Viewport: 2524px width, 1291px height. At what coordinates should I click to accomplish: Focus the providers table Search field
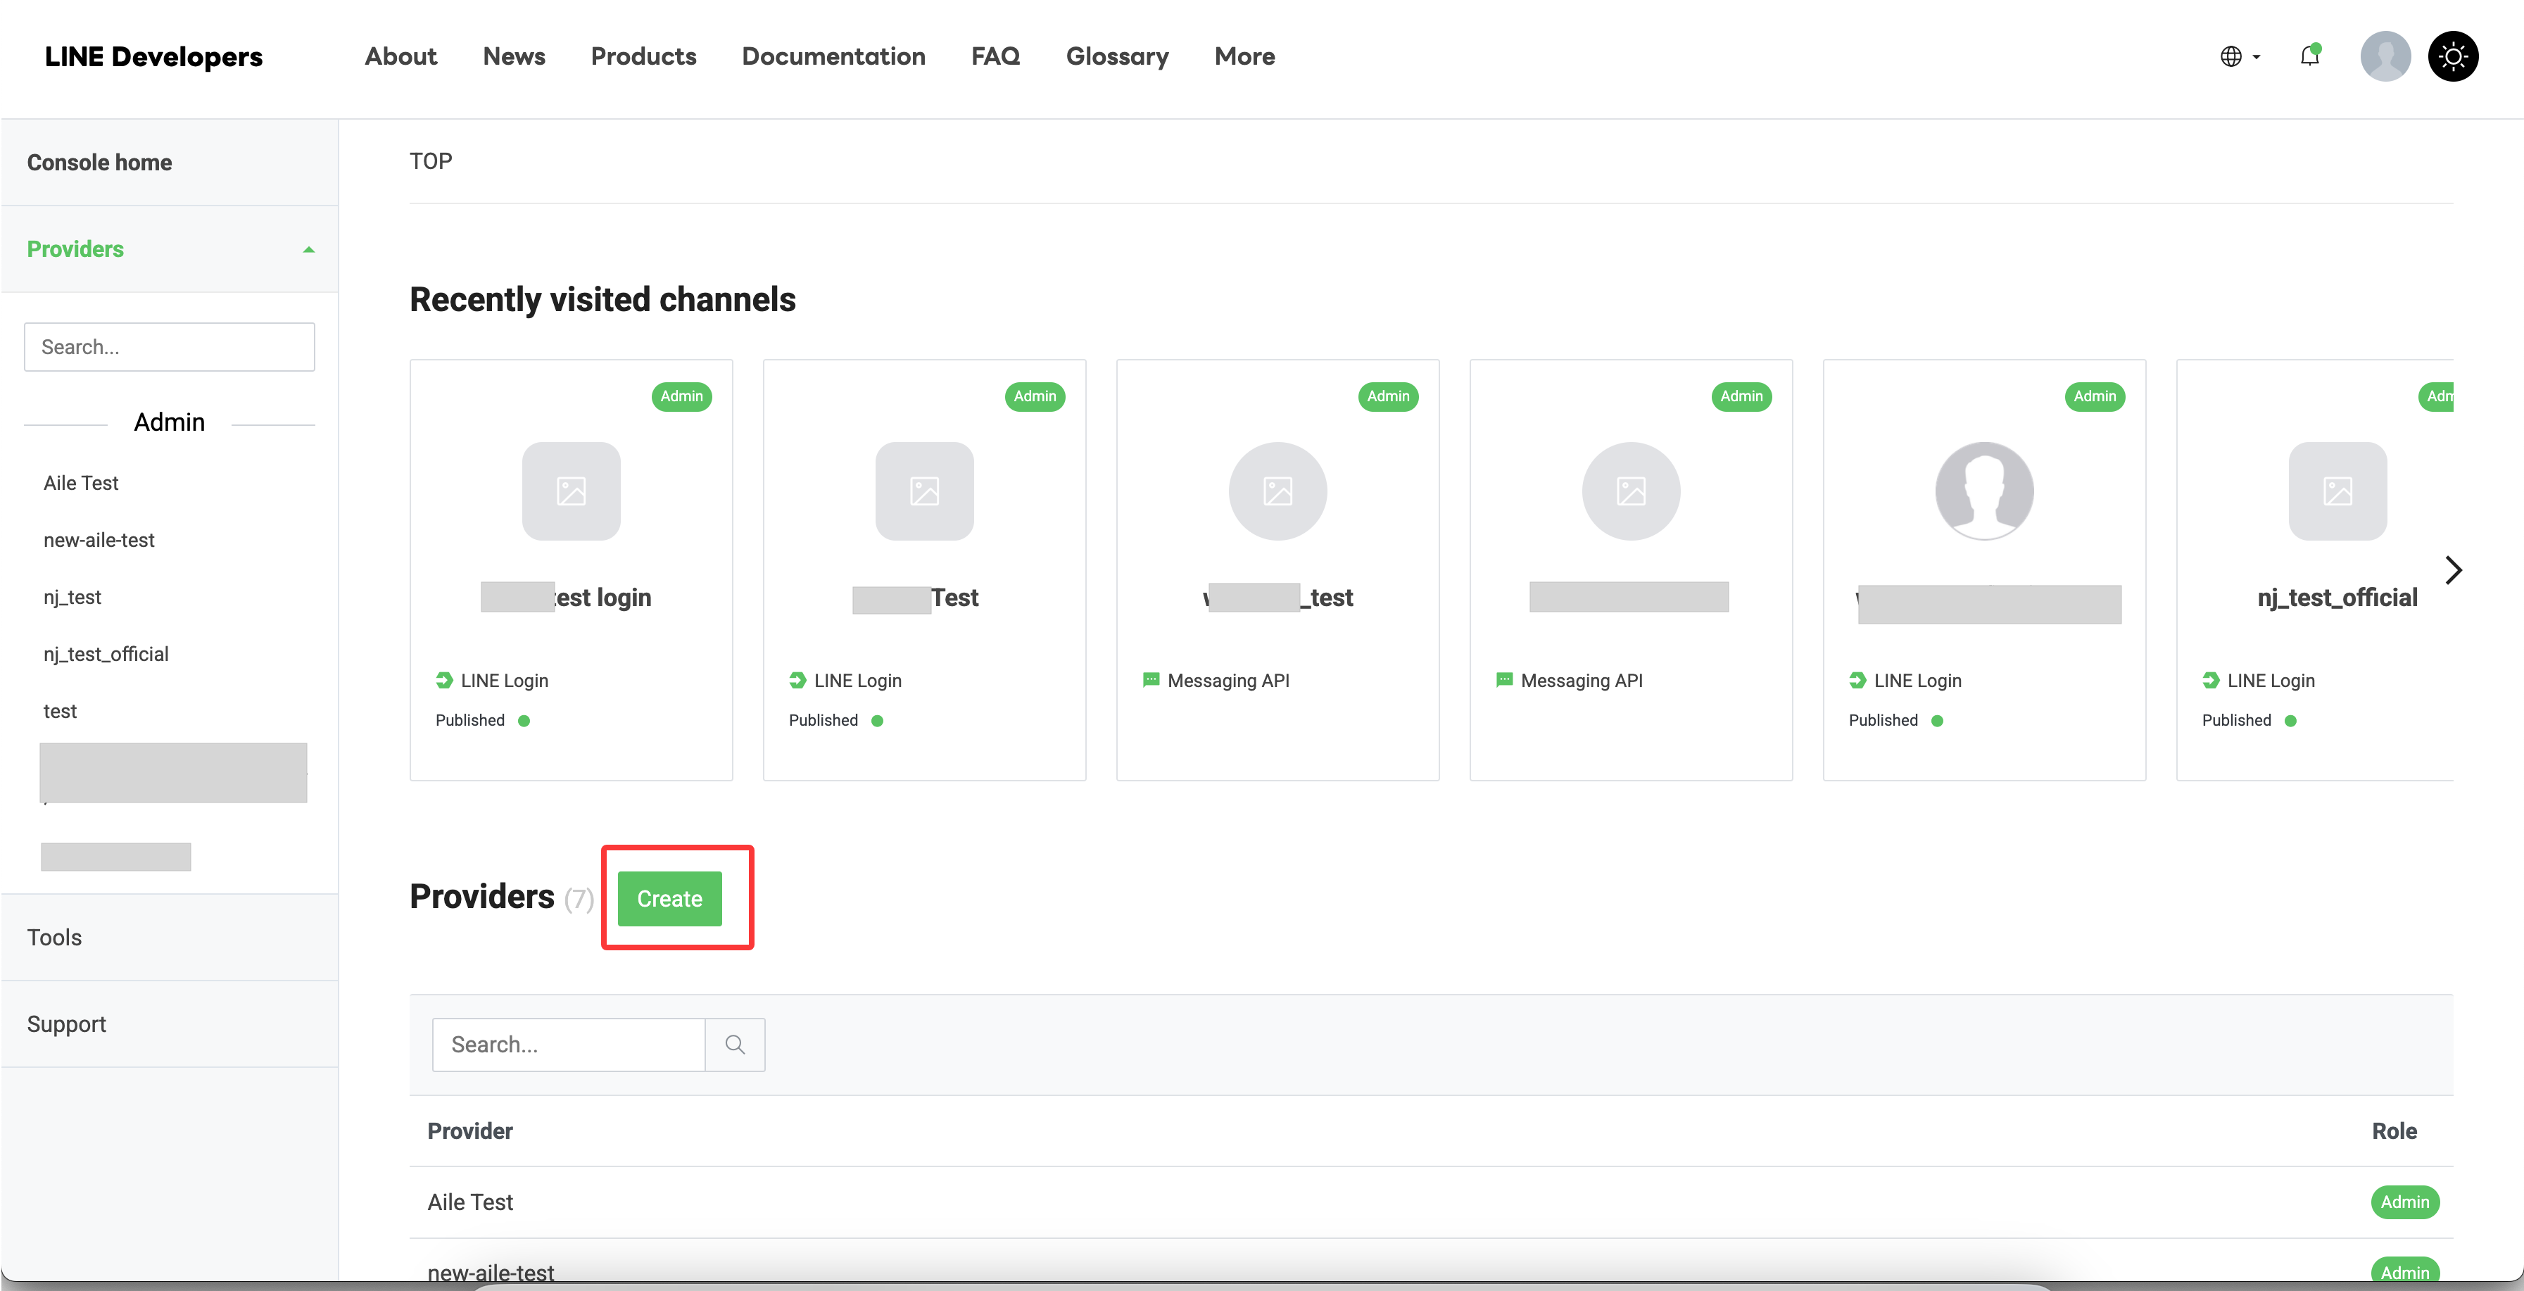pyautogui.click(x=568, y=1045)
